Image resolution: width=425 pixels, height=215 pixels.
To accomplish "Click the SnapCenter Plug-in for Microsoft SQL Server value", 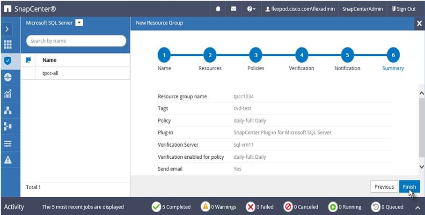I will (x=282, y=133).
